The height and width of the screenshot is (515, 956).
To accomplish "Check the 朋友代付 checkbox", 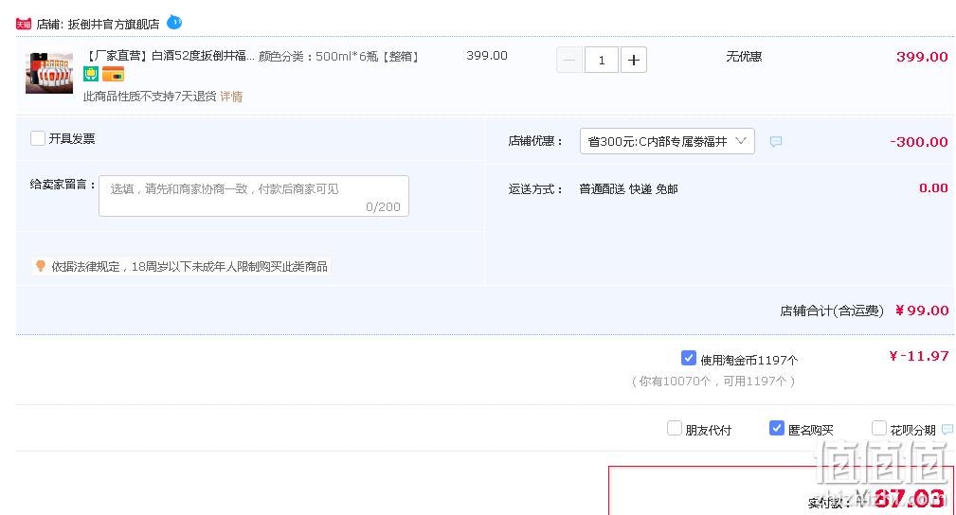I will point(675,428).
